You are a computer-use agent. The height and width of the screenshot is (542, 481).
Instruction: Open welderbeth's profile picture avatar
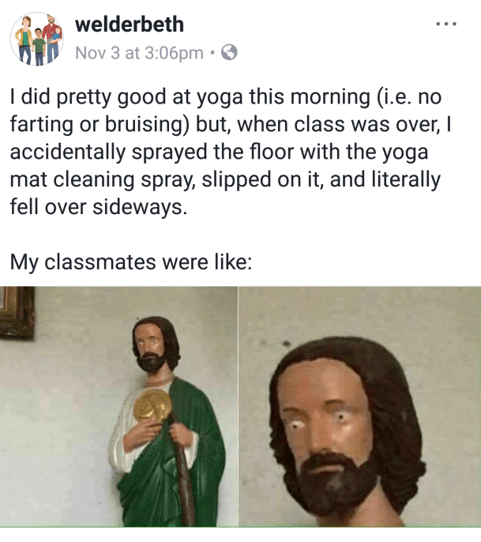(37, 38)
